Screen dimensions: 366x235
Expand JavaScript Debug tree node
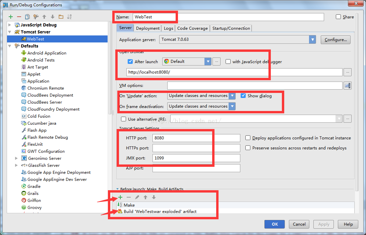coord(10,25)
